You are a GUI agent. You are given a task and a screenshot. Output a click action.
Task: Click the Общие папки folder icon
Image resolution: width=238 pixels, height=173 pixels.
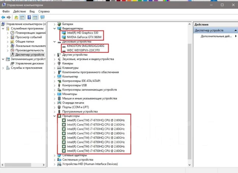click(x=12, y=42)
